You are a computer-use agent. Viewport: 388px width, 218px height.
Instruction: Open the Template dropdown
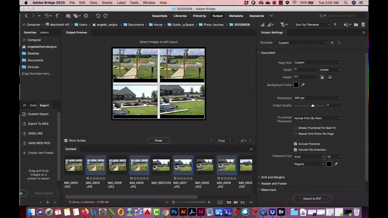point(302,43)
